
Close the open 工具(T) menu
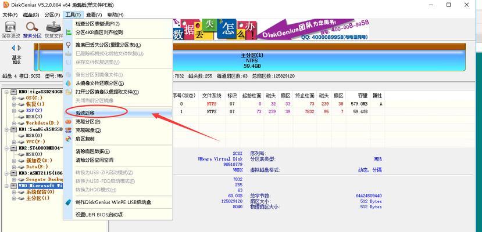click(73, 14)
